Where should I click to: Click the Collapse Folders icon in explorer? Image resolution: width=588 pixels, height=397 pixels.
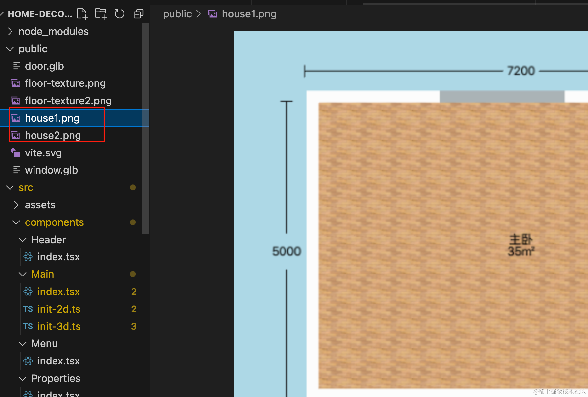point(139,14)
